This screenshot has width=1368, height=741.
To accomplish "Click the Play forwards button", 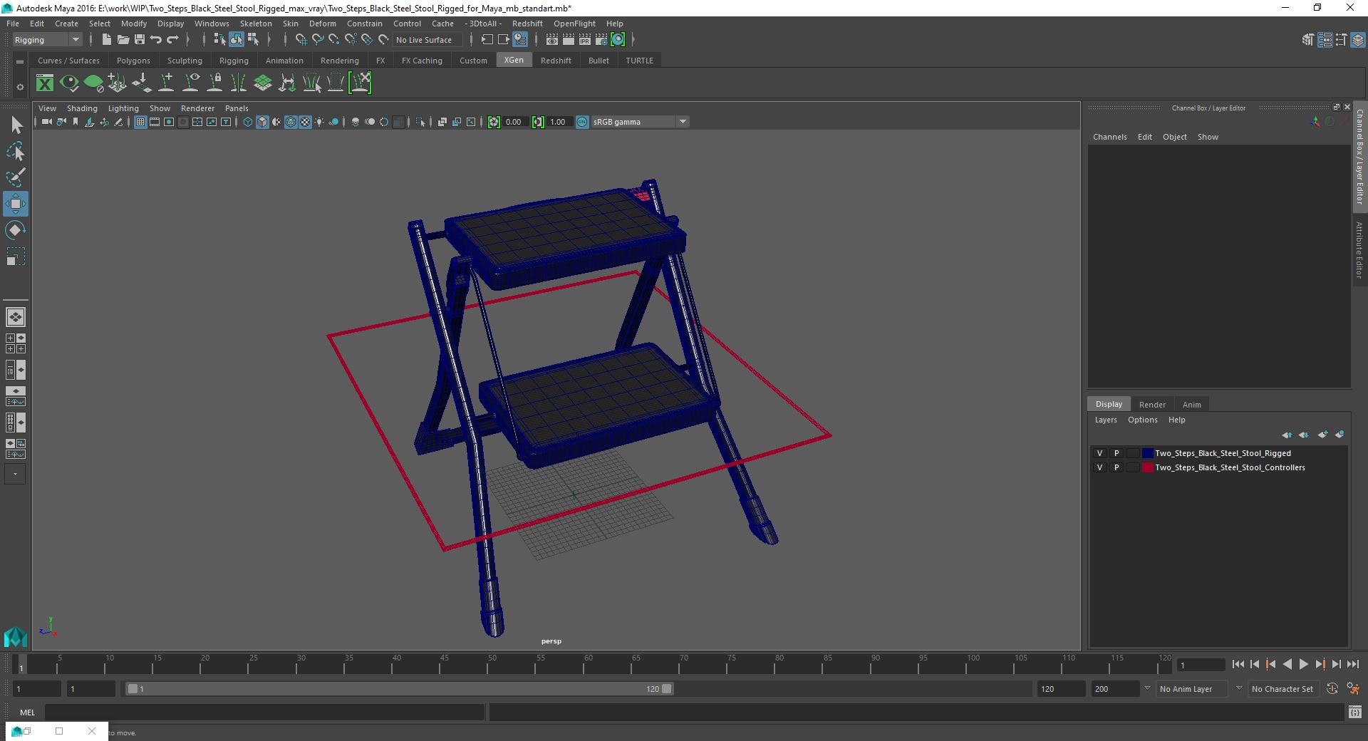I will [x=1303, y=664].
